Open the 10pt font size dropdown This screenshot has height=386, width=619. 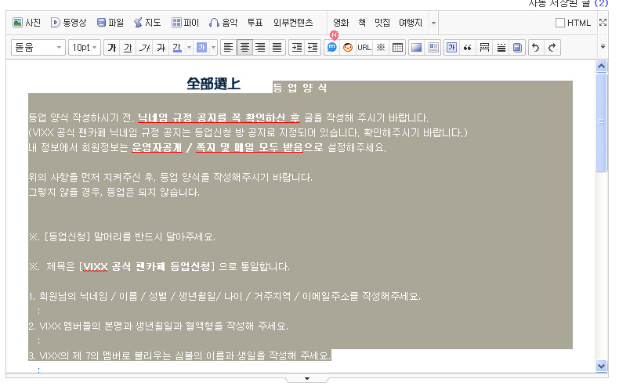85,48
